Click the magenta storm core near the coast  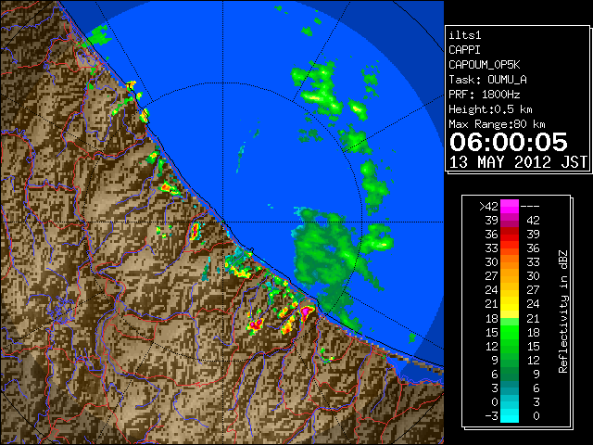click(306, 312)
